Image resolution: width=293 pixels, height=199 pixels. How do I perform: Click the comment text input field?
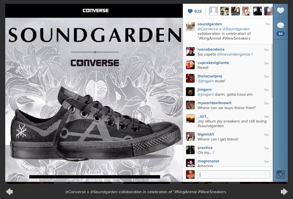tap(234, 175)
